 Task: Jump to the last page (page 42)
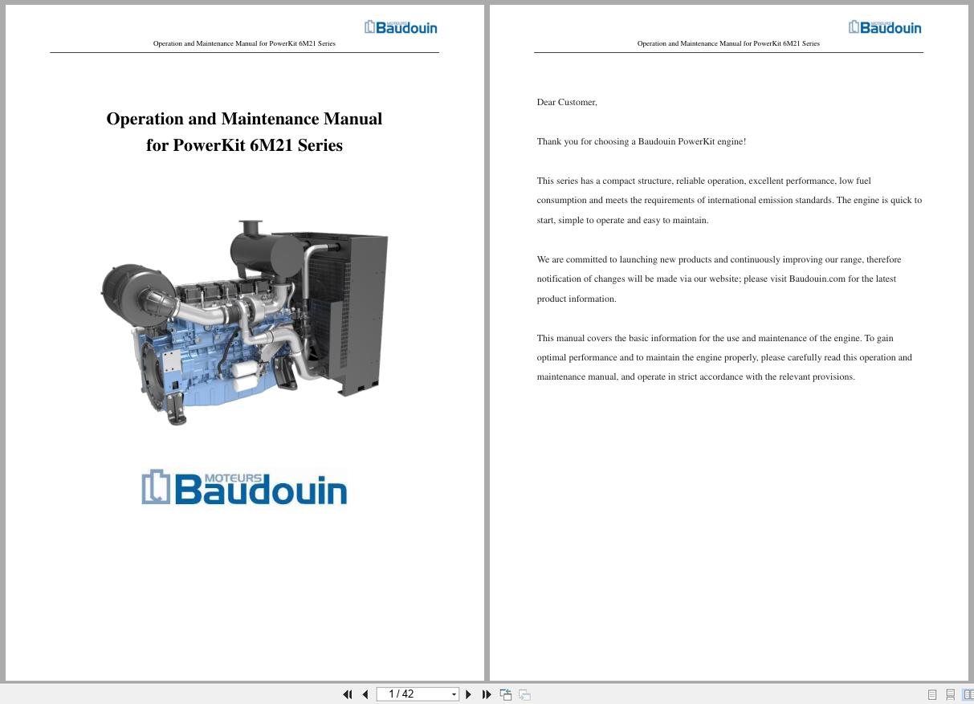[487, 694]
